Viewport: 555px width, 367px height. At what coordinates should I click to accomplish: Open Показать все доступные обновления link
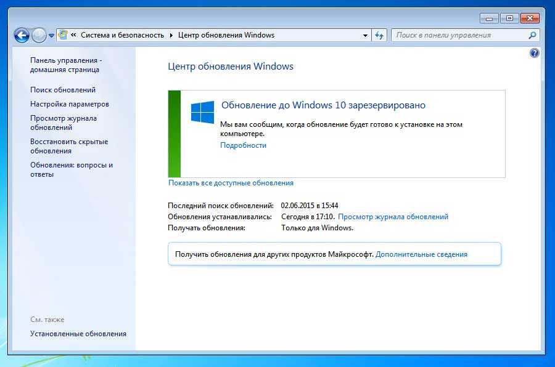tap(231, 183)
